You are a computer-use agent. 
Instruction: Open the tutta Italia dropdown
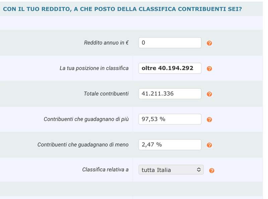click(171, 170)
